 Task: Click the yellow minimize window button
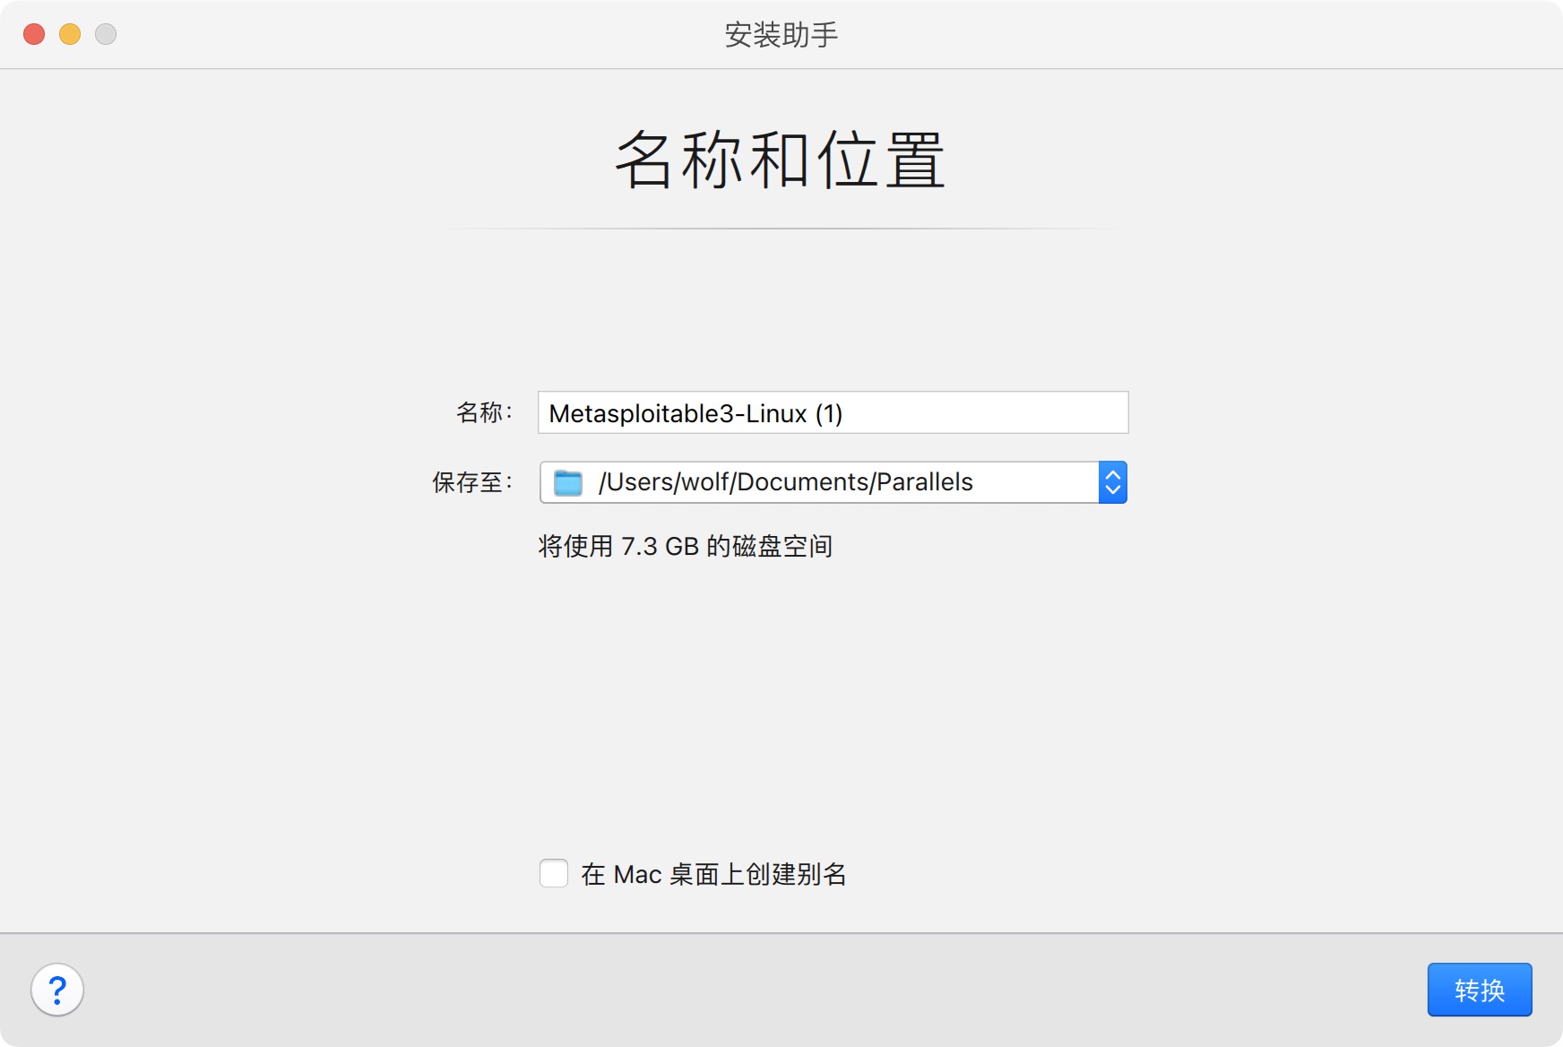click(70, 34)
